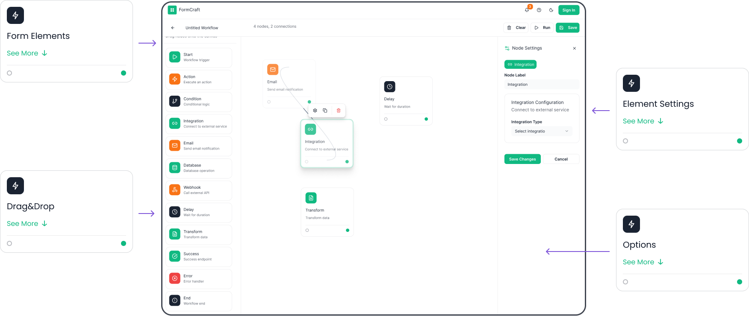The height and width of the screenshot is (316, 749).
Task: Click the delete trash icon on node toolbar
Action: click(339, 111)
